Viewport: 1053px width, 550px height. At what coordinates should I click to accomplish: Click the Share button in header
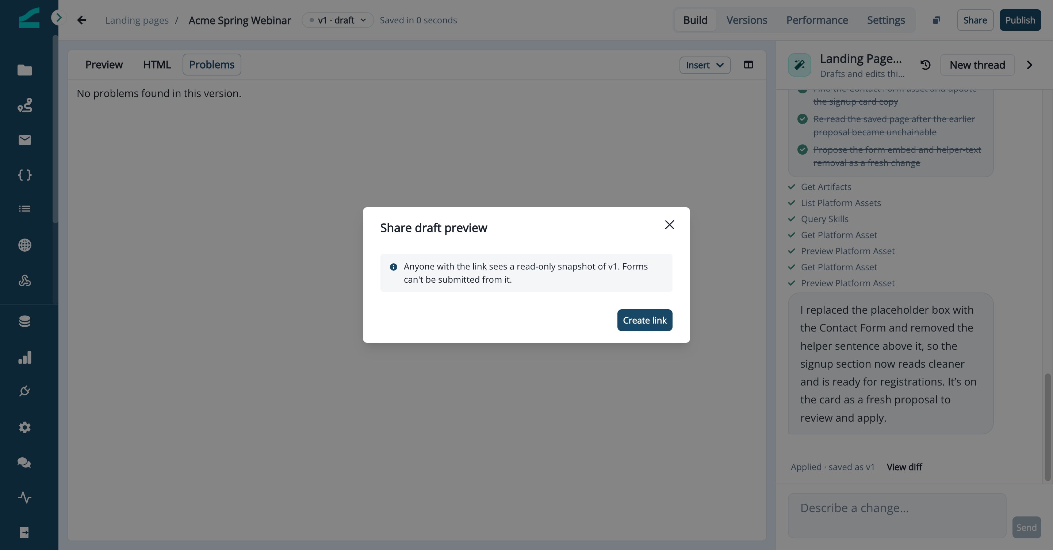click(x=975, y=20)
